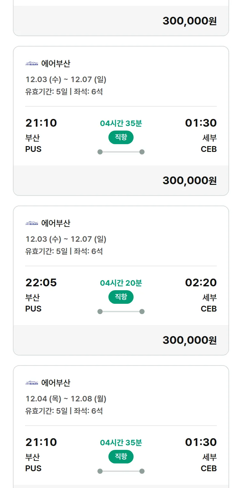This screenshot has height=488, width=242.
Task: Click the 유효기간 seat info in the 12.04 card
Action: [x=64, y=411]
